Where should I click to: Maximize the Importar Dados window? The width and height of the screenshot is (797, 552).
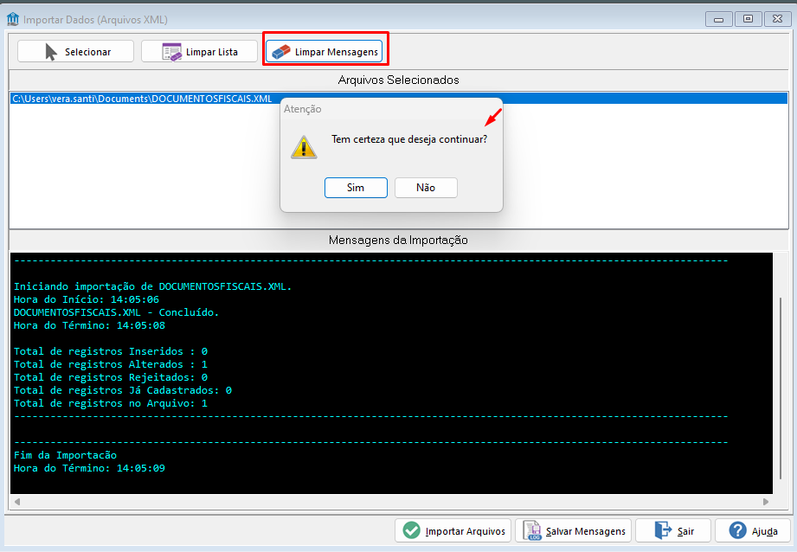pos(749,19)
